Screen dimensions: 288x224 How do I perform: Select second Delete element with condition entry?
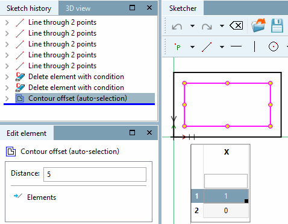(x=76, y=88)
